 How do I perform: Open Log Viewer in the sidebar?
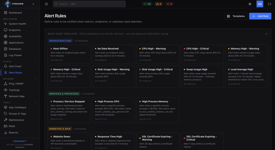[x=20, y=55]
